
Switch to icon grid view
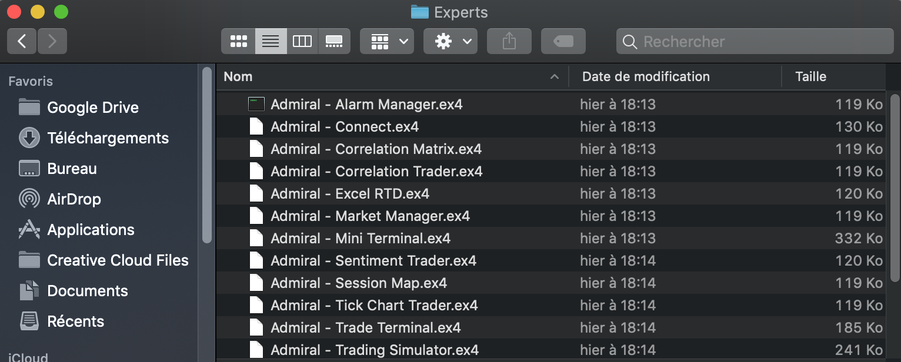pyautogui.click(x=238, y=41)
